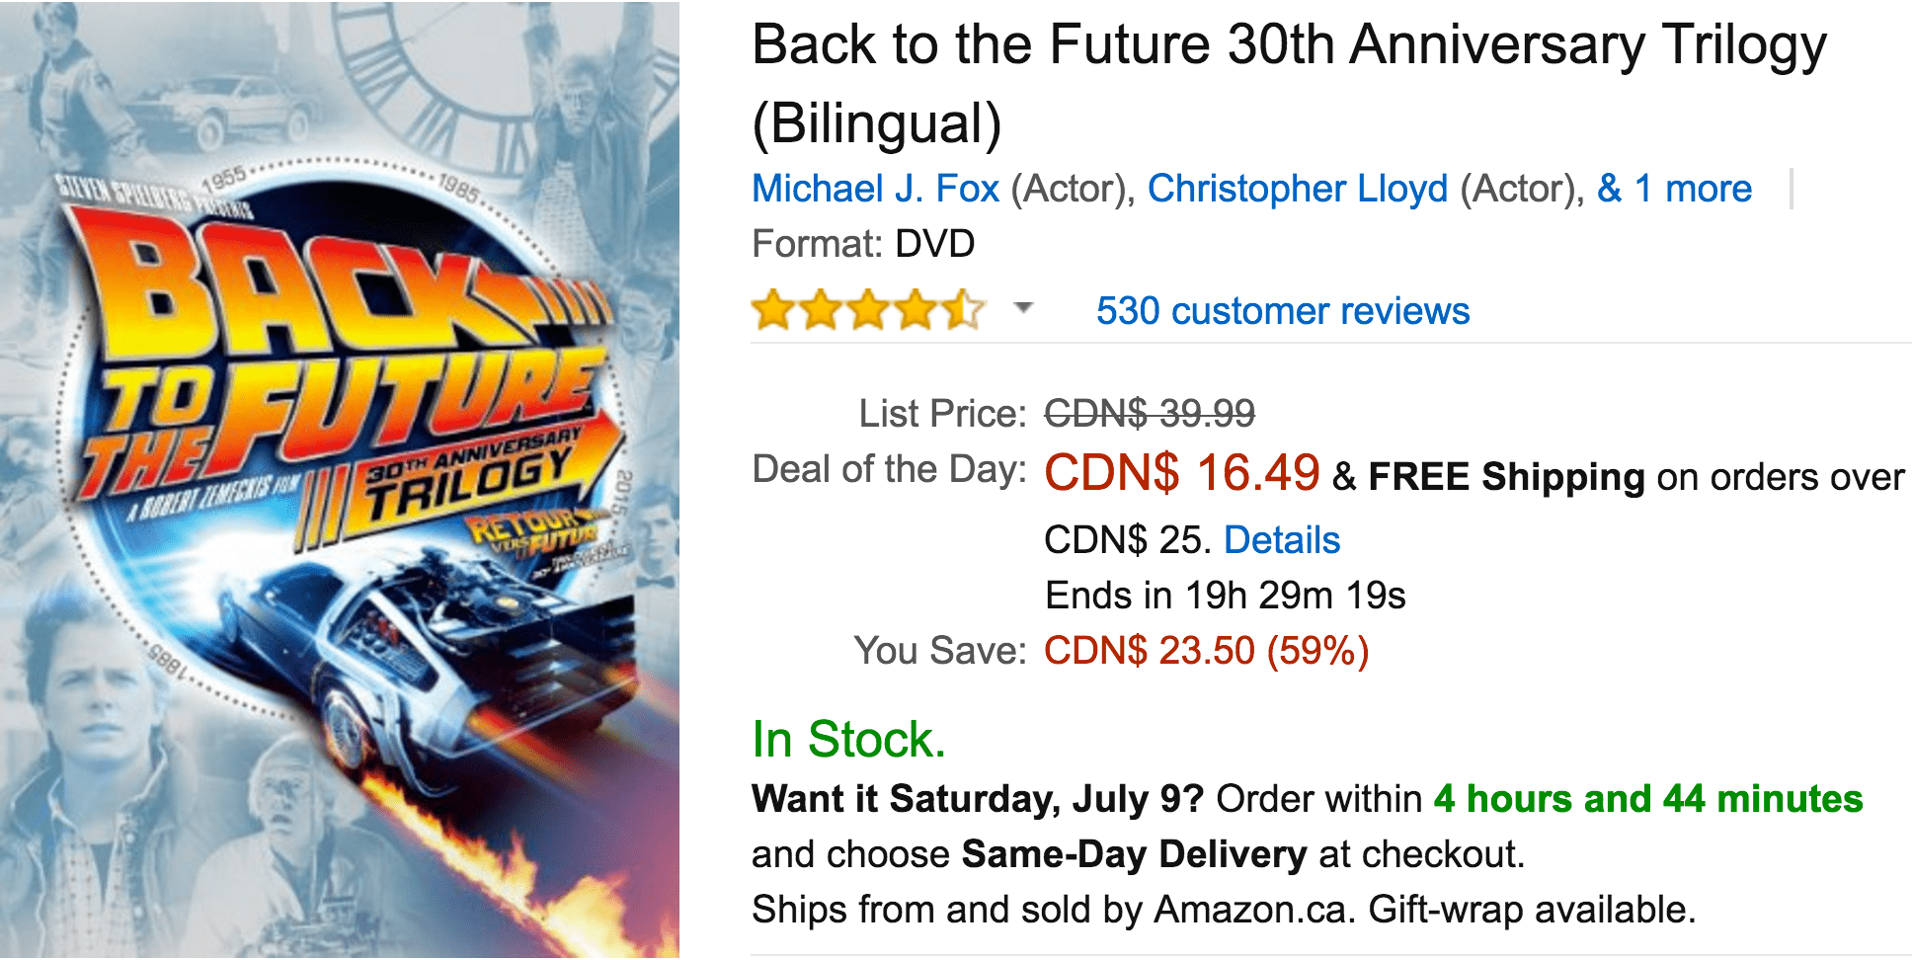Viewport: 1912px width, 960px height.
Task: Click the product title Back to the Future Trilogy
Action: pos(1290,84)
